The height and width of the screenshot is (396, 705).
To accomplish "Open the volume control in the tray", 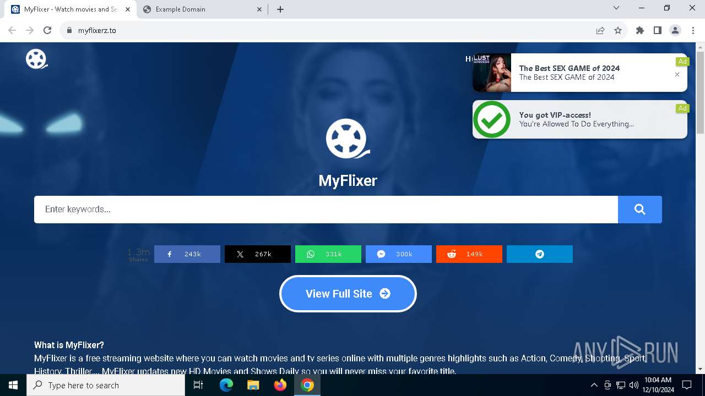I will (x=634, y=386).
